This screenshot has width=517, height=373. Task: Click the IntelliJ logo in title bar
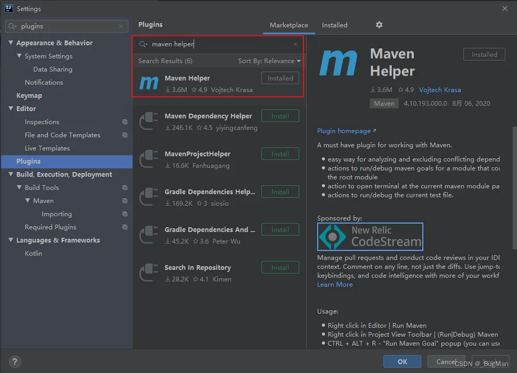point(9,8)
